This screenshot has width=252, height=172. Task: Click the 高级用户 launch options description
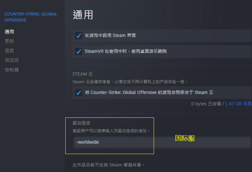[x=111, y=131]
